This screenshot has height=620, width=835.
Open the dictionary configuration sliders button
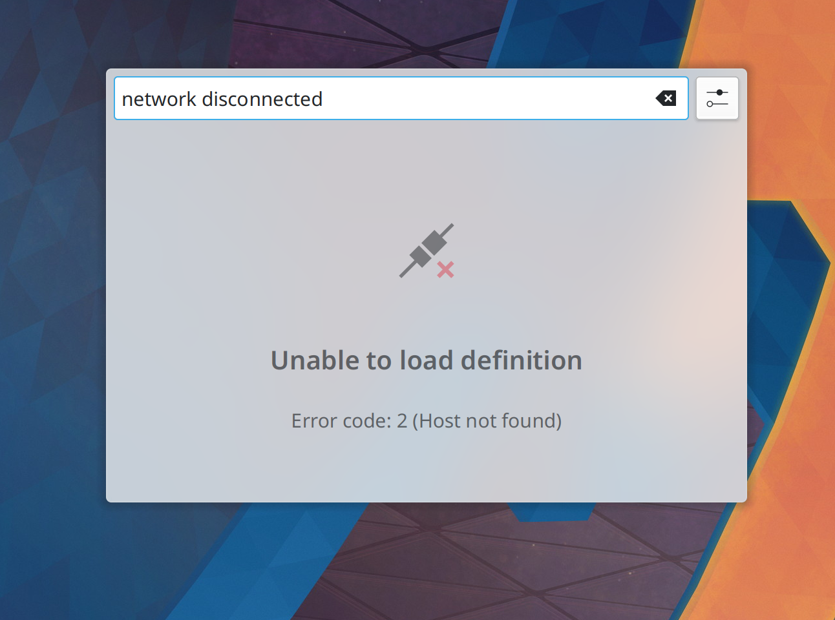(717, 98)
